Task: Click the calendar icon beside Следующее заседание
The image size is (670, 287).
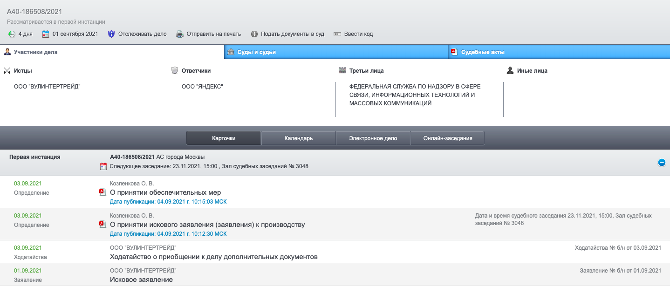Action: pos(103,166)
